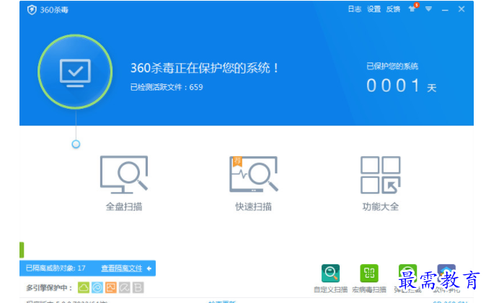Start a full disk scan (全盘扫描)
The height and width of the screenshot is (303, 486).
click(x=124, y=184)
